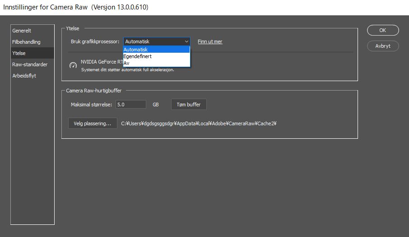This screenshot has width=409, height=237.
Task: Confirm settings with the OK button
Action: (383, 30)
